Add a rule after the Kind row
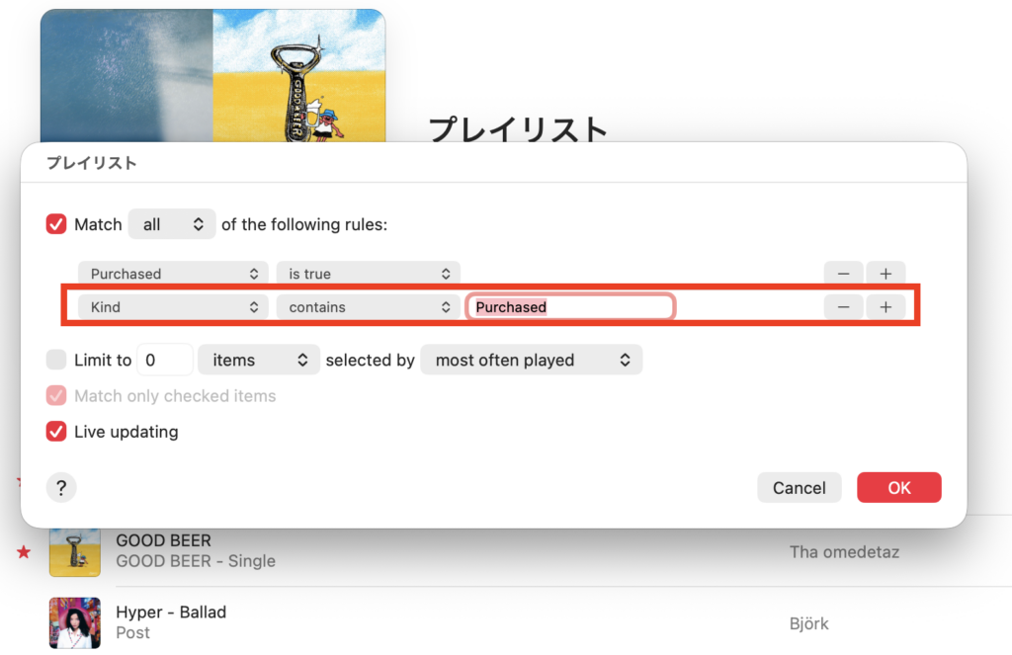Screen dimensions: 1012x655 (885, 307)
